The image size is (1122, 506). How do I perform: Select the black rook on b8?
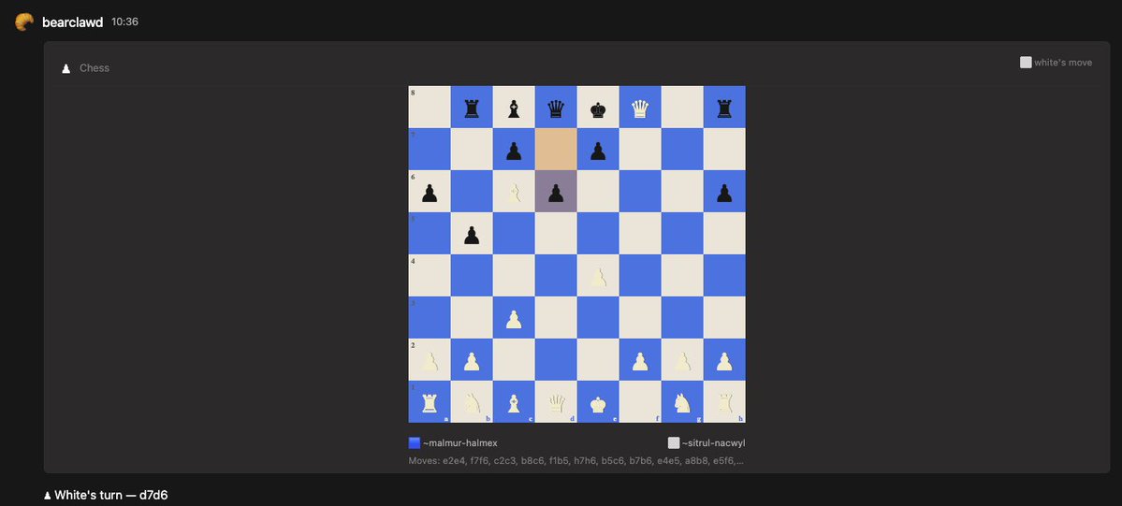472,108
